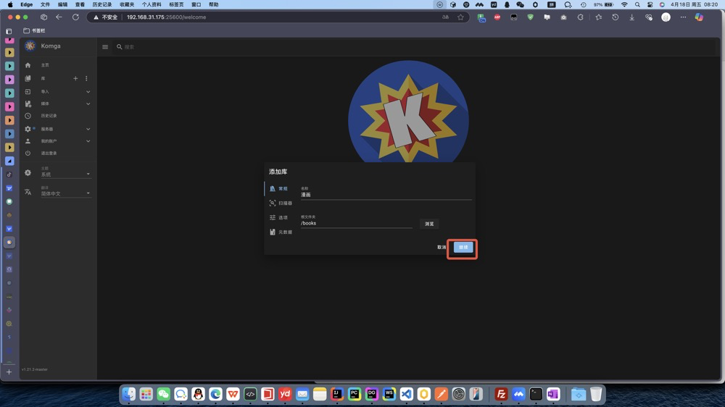Switch to the Options (选项) tab
The height and width of the screenshot is (407, 725).
click(x=280, y=217)
